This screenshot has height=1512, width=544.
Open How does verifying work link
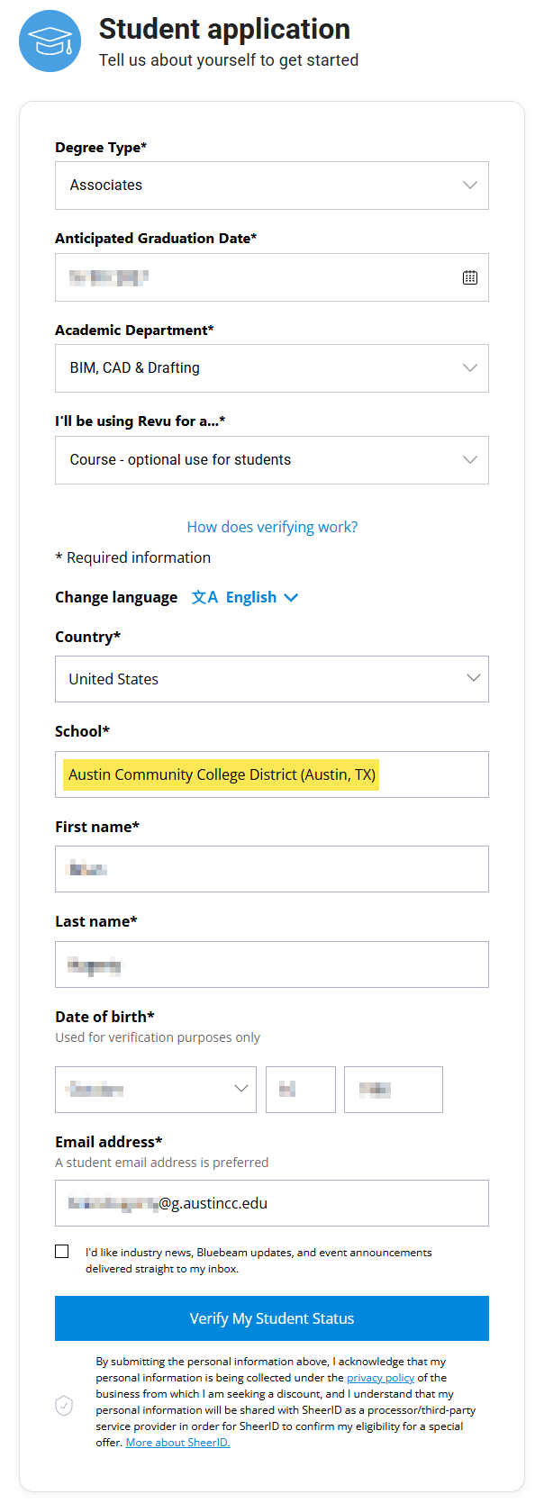[272, 527]
